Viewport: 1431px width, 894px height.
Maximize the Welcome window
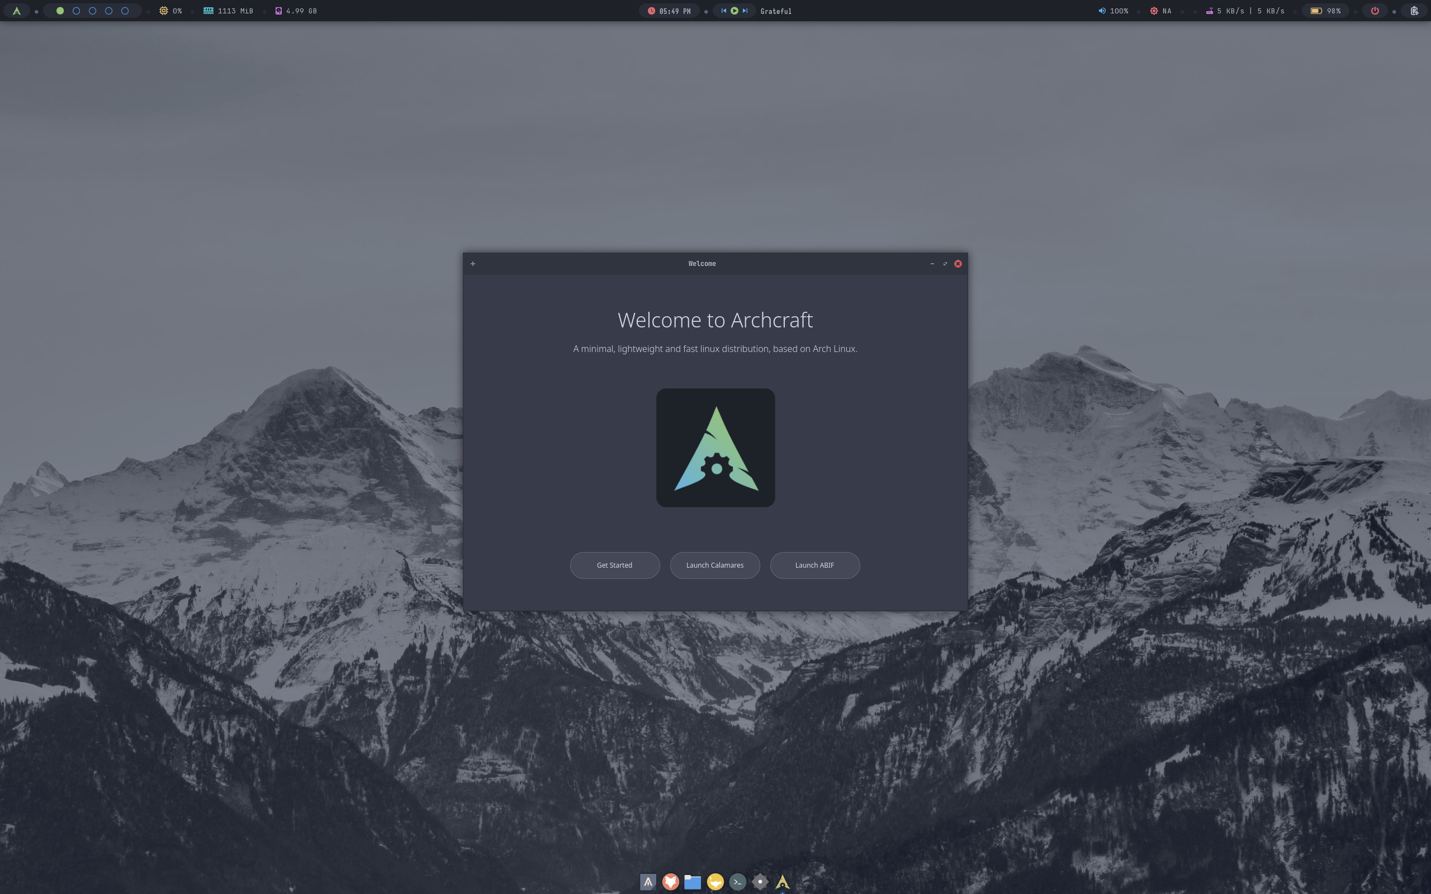point(945,264)
